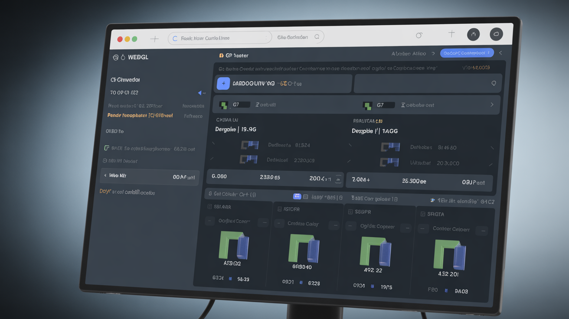Toggle the checkbox icon beside S8BPR
The width and height of the screenshot is (569, 319).
coord(350,212)
